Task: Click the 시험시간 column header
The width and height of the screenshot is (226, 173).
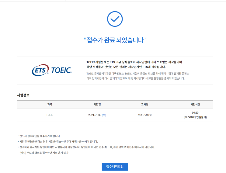Action: point(195,104)
